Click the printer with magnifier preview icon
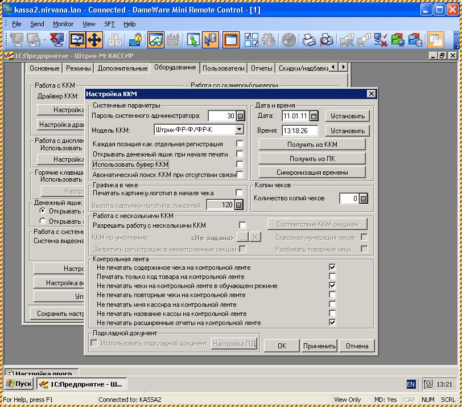Image resolution: width=462 pixels, height=407 pixels. [327, 40]
